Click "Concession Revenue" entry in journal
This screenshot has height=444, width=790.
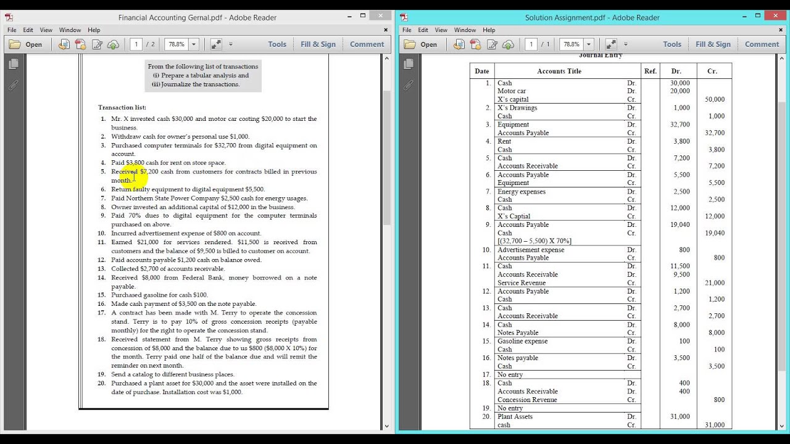pos(527,400)
